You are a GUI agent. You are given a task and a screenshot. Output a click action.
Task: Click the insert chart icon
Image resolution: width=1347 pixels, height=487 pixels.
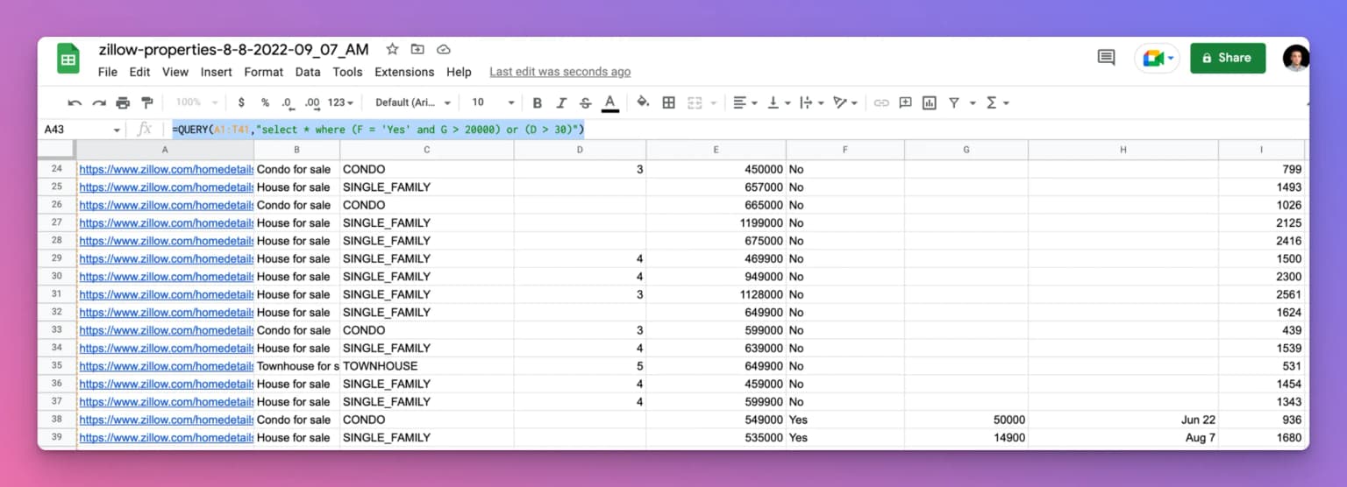930,102
